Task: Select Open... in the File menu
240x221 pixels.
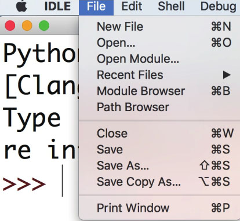Action: click(x=159, y=43)
